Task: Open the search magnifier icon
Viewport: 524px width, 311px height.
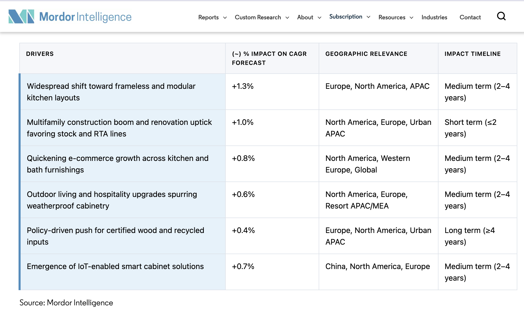Action: click(x=501, y=16)
